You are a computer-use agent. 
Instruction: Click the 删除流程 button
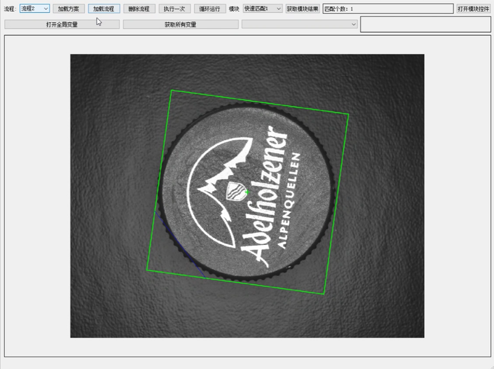click(139, 9)
